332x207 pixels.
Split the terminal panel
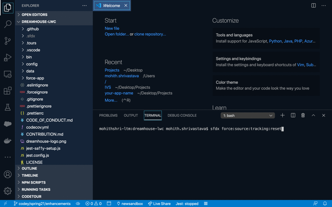click(293, 115)
